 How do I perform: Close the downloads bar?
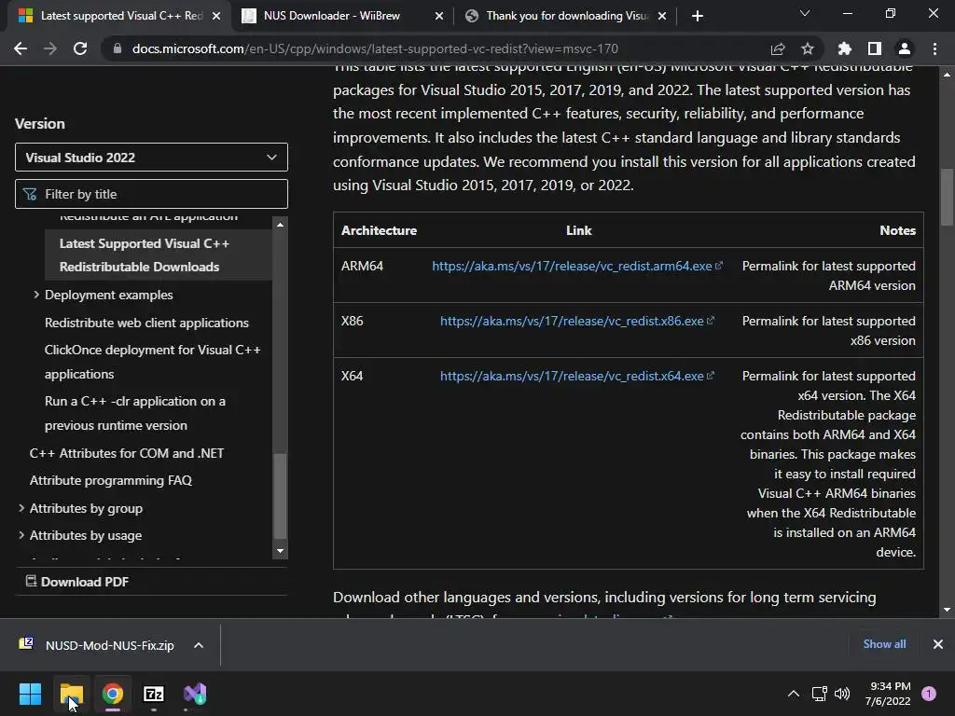[x=938, y=644]
